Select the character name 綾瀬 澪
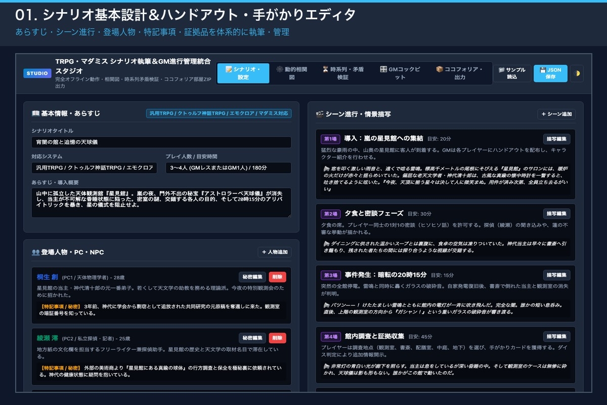Viewport: 607px width, 405px height. pos(48,338)
